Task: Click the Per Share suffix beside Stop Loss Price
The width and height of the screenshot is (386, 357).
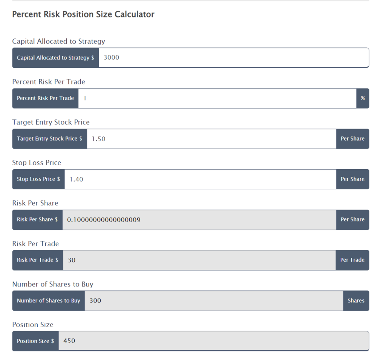Action: [352, 179]
